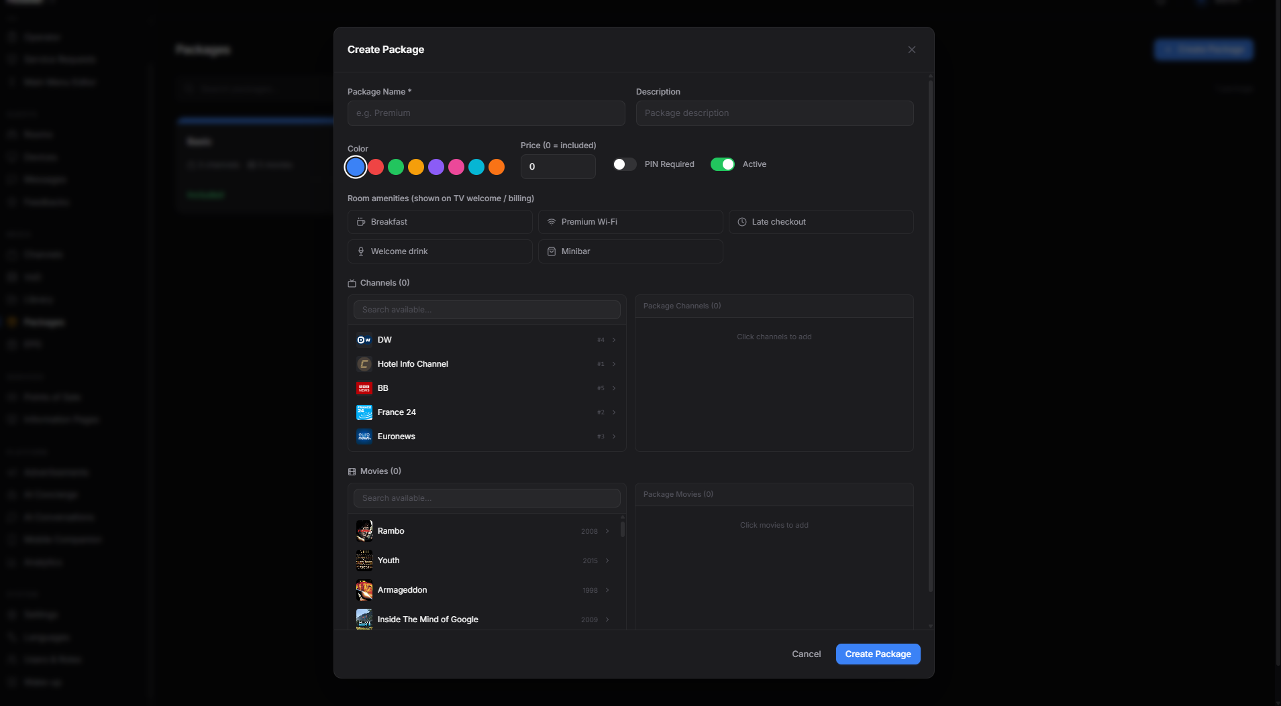Click the Rambo movie poster thumbnail
Viewport: 1281px width, 706px height.
pos(364,531)
